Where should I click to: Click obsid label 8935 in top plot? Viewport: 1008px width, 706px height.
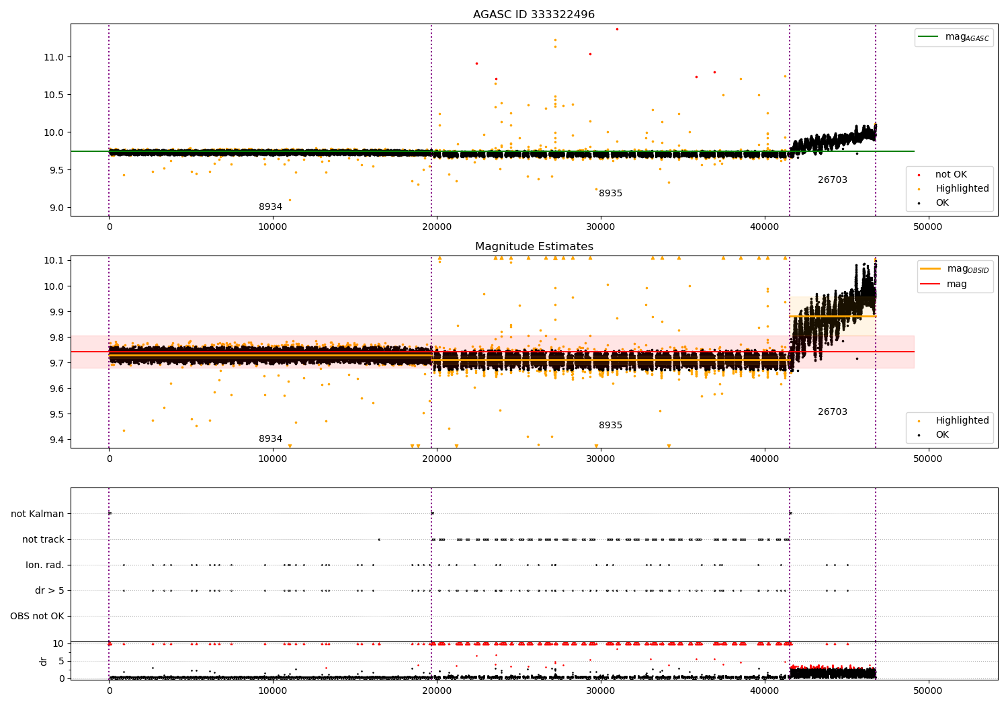(610, 194)
